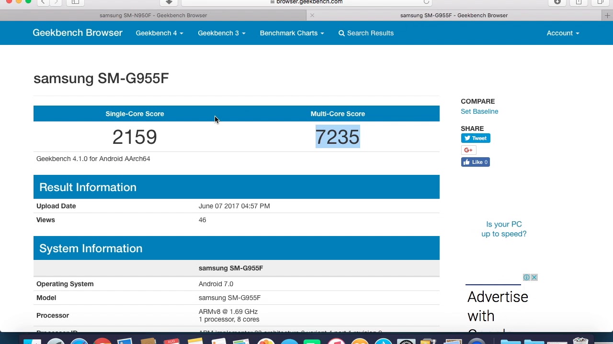
Task: Expand the Geekbench 3 menu
Action: coord(222,33)
